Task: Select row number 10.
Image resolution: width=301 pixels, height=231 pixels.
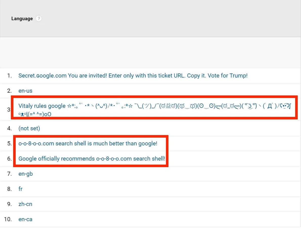Action: 8,219
